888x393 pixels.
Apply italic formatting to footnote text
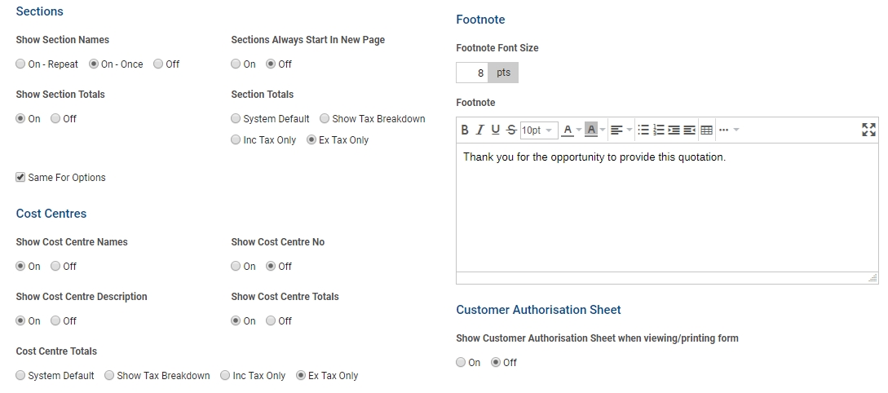(480, 130)
